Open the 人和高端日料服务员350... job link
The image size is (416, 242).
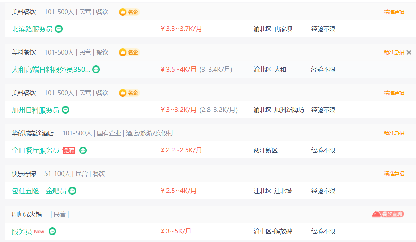[x=51, y=70]
